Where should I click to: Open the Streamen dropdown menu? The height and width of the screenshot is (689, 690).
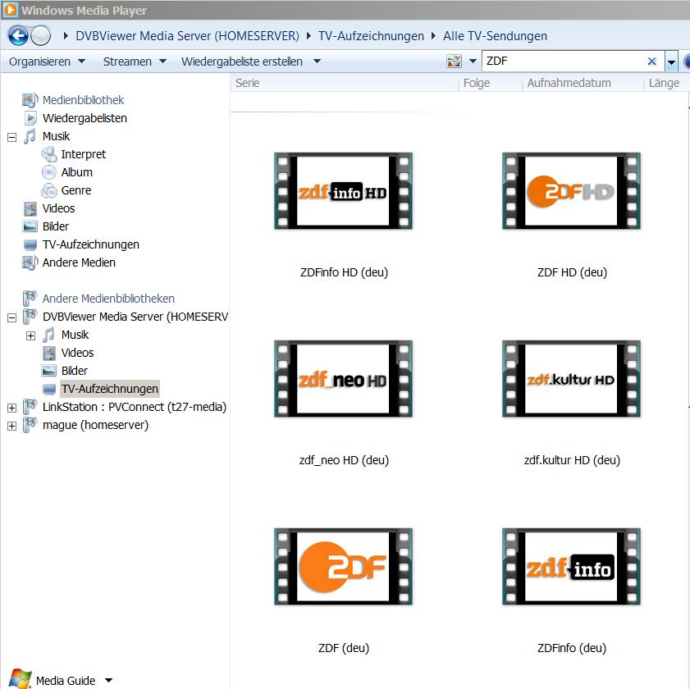coord(135,62)
